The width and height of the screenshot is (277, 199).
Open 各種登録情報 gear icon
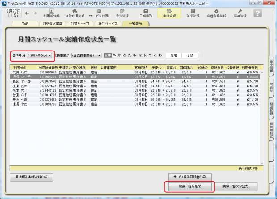tap(217, 13)
